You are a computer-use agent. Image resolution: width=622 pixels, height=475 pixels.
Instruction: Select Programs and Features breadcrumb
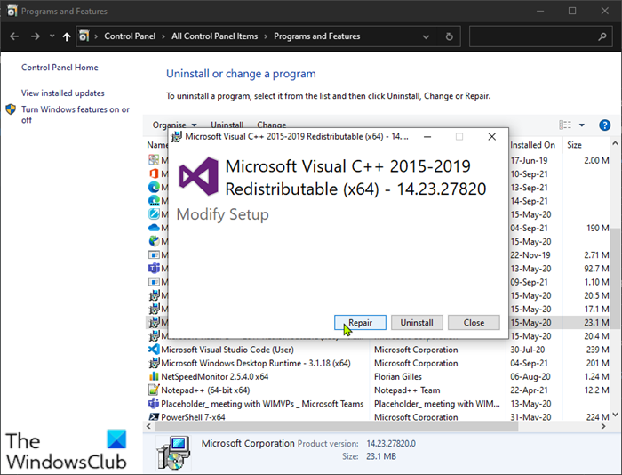[317, 36]
